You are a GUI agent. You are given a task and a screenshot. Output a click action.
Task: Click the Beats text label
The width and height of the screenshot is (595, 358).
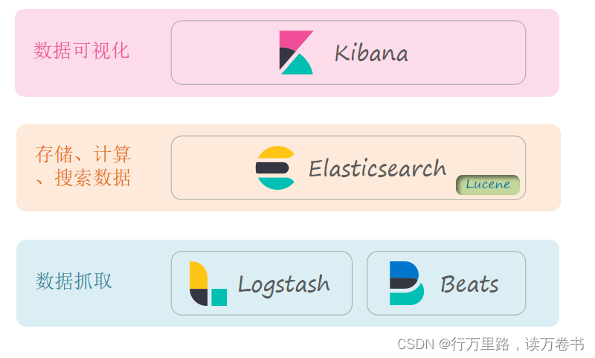point(469,284)
